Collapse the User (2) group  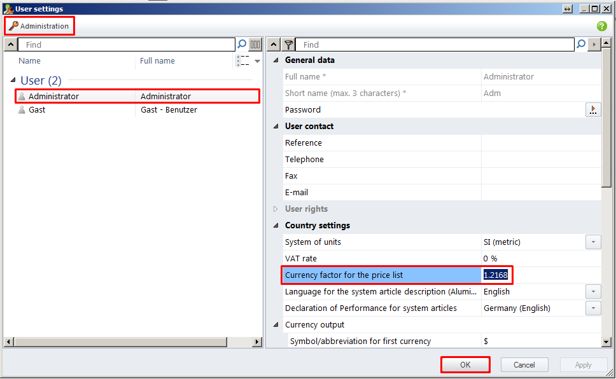pyautogui.click(x=13, y=81)
